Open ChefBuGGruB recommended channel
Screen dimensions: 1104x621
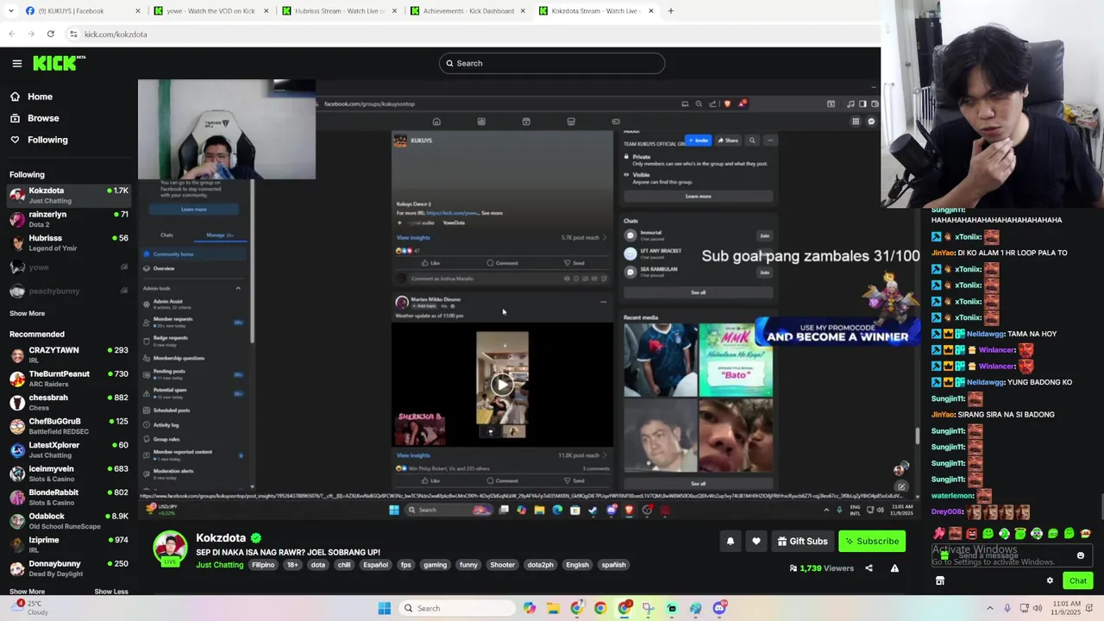[69, 426]
